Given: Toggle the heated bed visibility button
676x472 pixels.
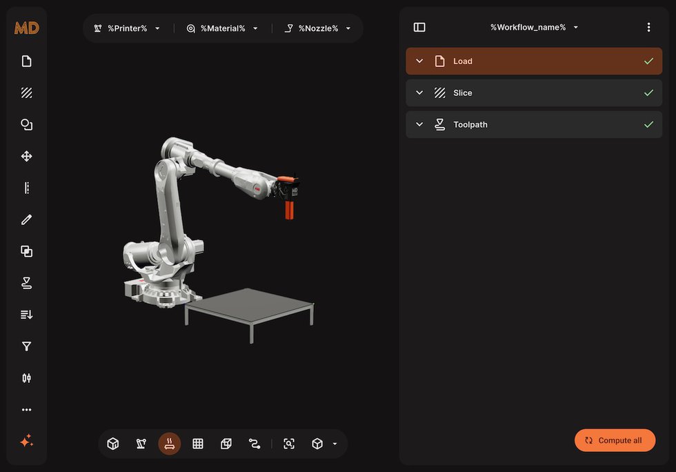Looking at the screenshot, I should (x=170, y=444).
